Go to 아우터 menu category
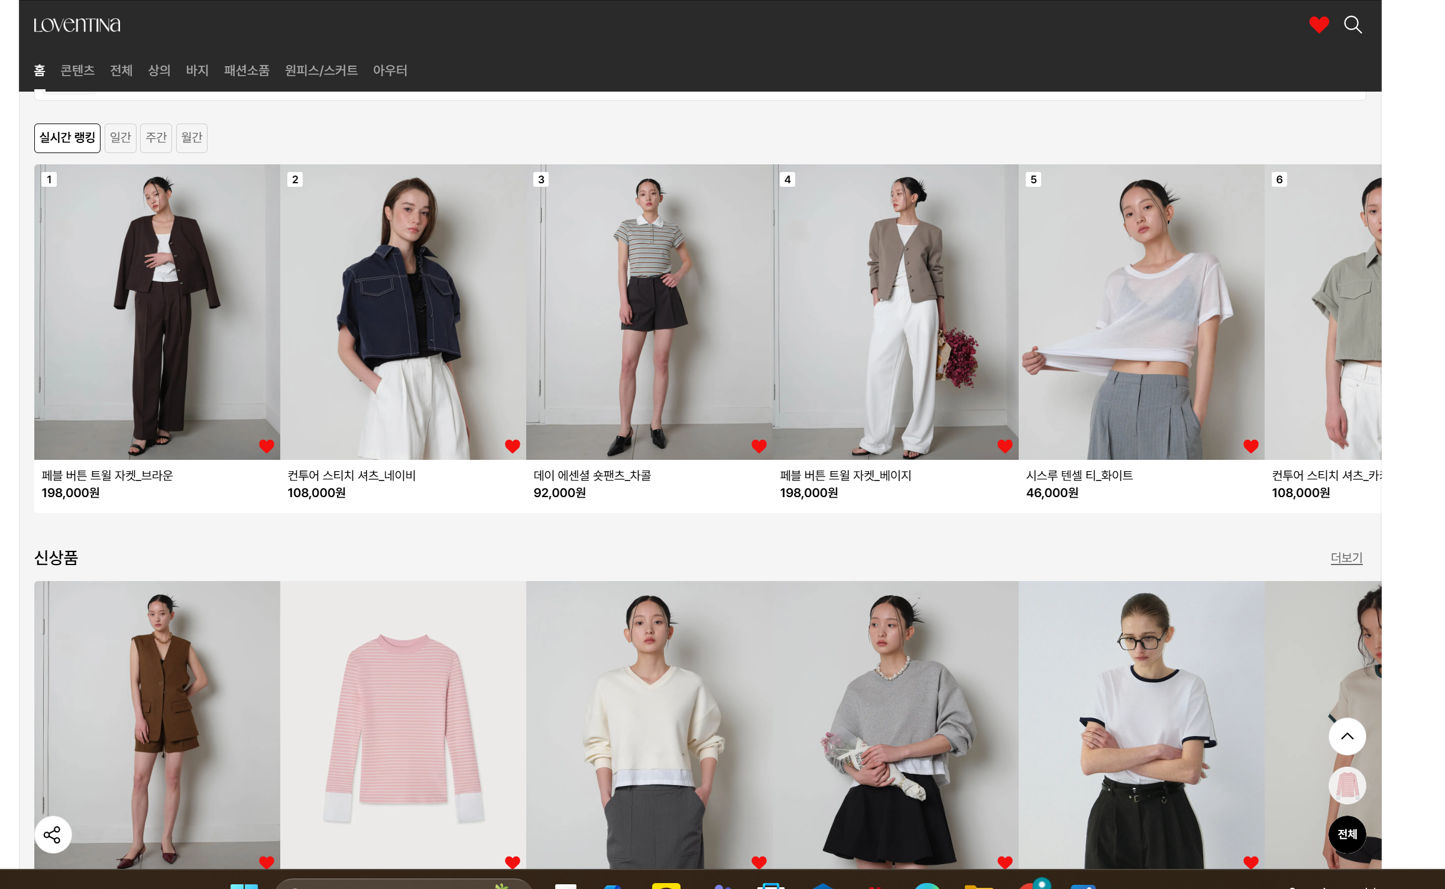This screenshot has height=889, width=1445. 390,70
